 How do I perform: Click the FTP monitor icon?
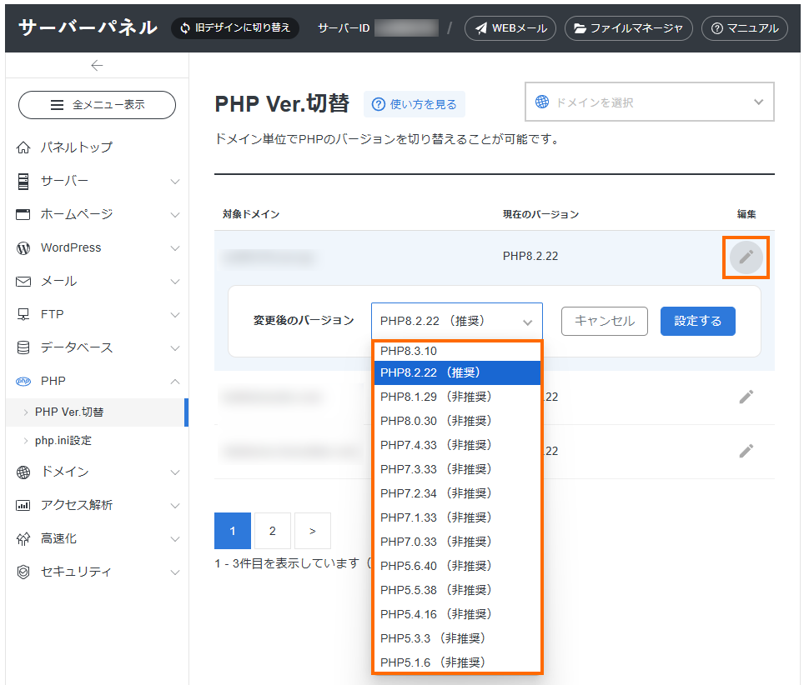point(23,314)
